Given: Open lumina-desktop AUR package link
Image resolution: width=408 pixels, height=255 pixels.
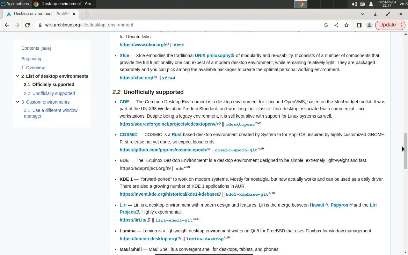Looking at the screenshot, I should [205, 239].
